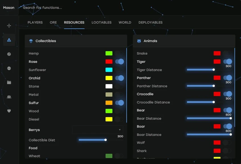Open the red Rose color swatch
The image size is (241, 164).
(109, 62)
